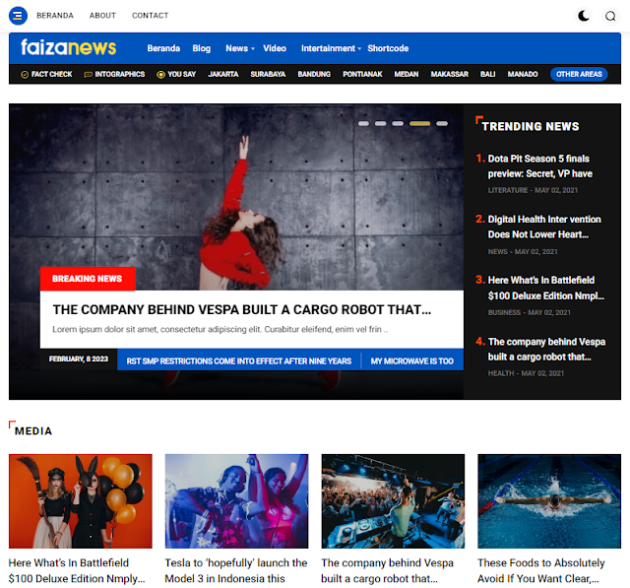Click the red BREAKING NEWS label
The image size is (630, 588).
pos(88,279)
